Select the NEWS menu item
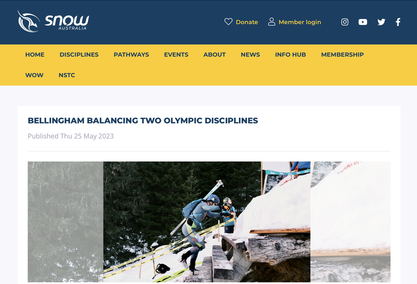This screenshot has height=284, width=417. [x=250, y=54]
